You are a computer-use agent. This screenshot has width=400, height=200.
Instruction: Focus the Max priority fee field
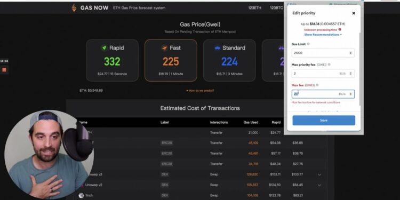323,74
